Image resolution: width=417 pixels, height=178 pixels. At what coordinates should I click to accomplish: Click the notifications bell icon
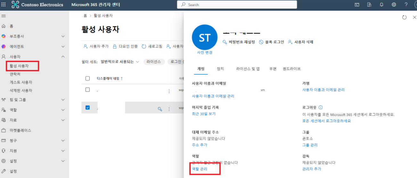(x=381, y=5)
